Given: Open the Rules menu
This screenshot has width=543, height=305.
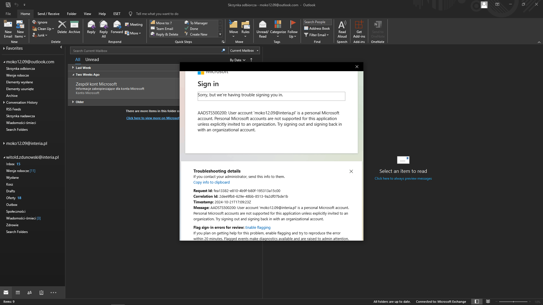Looking at the screenshot, I should [x=245, y=29].
